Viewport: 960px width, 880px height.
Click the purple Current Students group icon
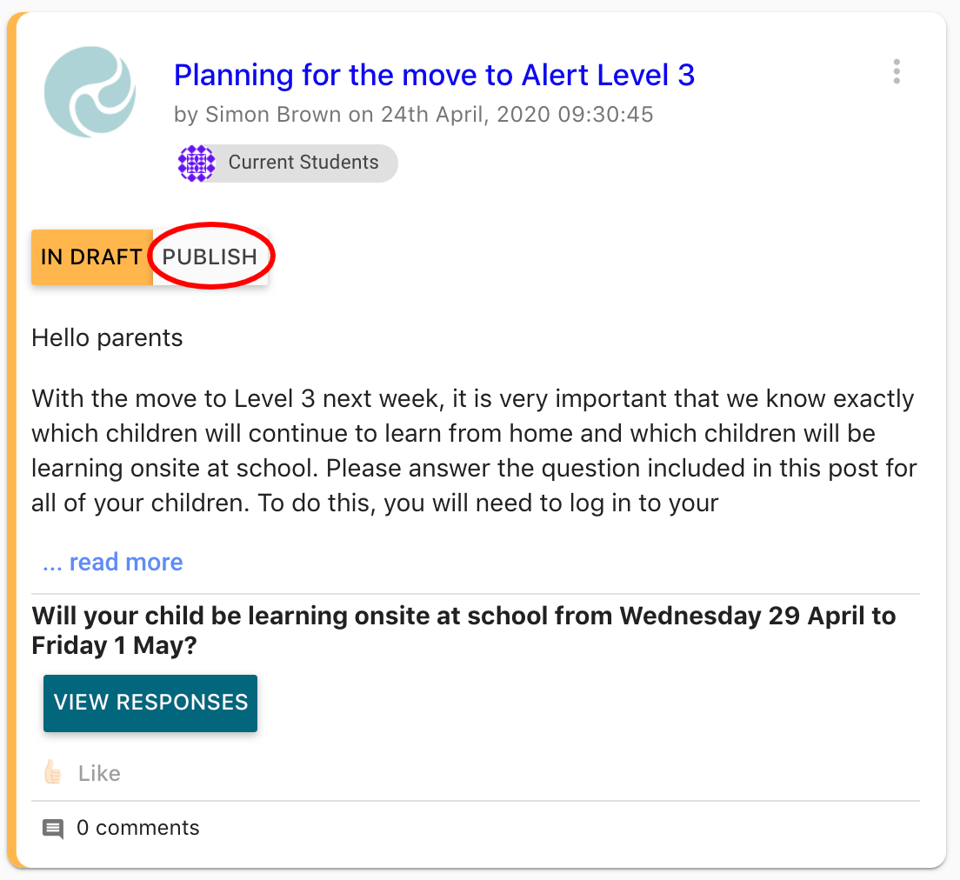[x=197, y=163]
